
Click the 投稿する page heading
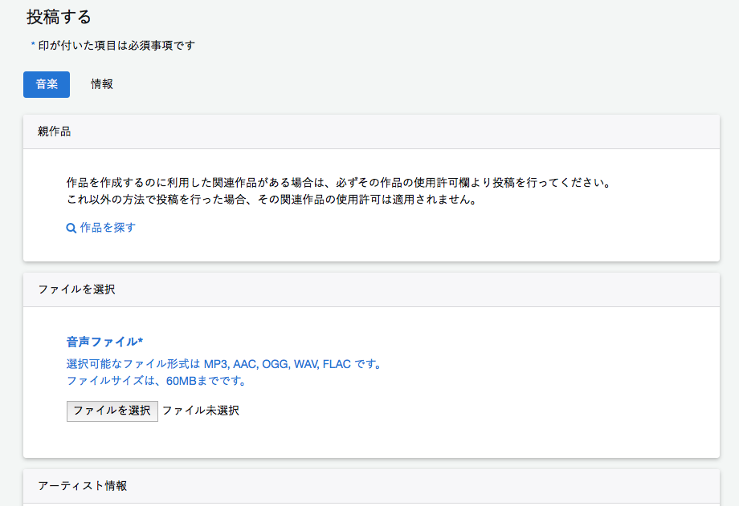coord(59,17)
